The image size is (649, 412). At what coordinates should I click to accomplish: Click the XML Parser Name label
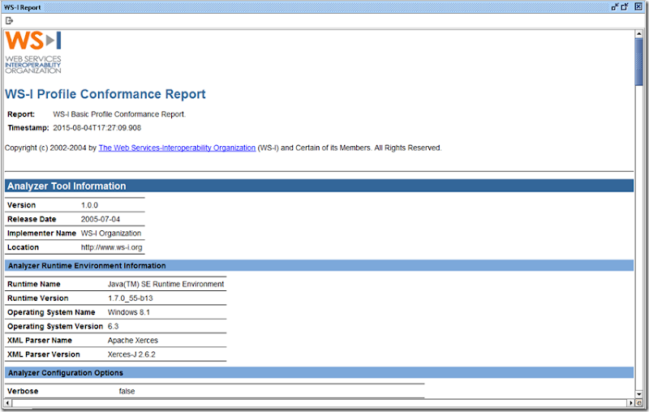(40, 341)
